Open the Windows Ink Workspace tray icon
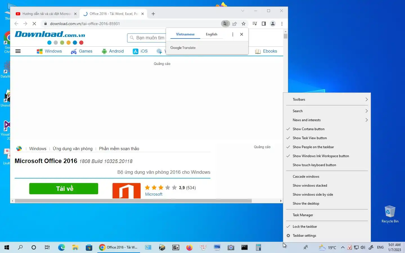 (x=371, y=247)
